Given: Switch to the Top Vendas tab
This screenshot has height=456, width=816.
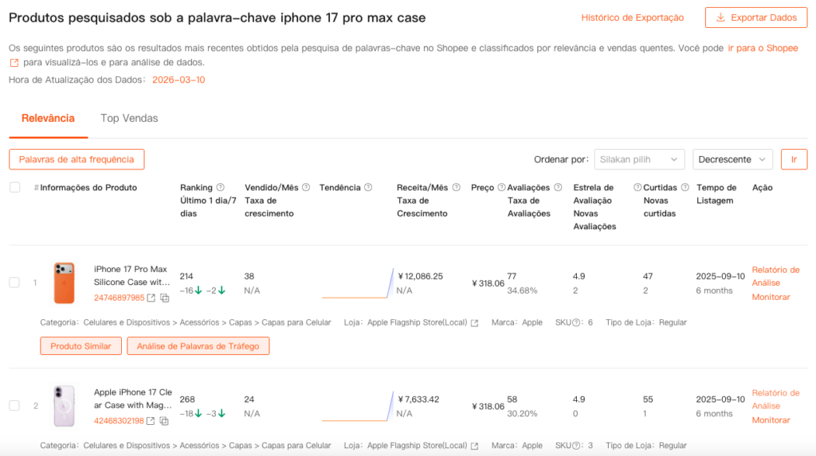Looking at the screenshot, I should 129,119.
